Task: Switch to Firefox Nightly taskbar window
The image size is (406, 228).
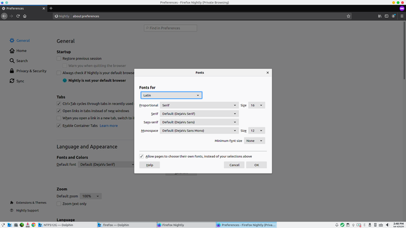Action: [186, 225]
